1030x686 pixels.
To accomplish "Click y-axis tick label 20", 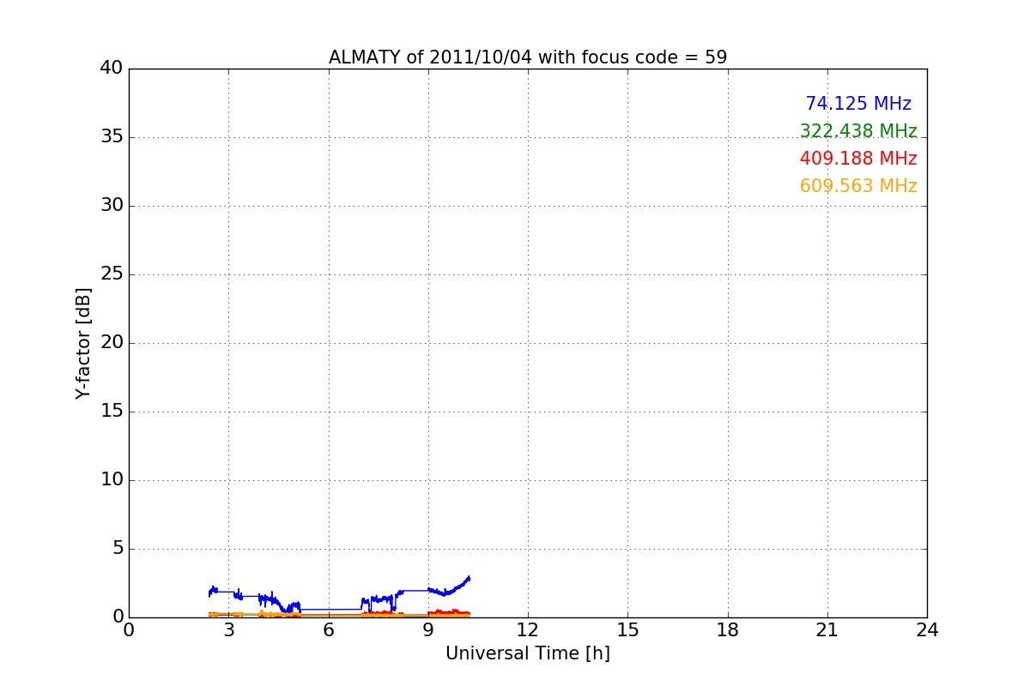I will (112, 343).
